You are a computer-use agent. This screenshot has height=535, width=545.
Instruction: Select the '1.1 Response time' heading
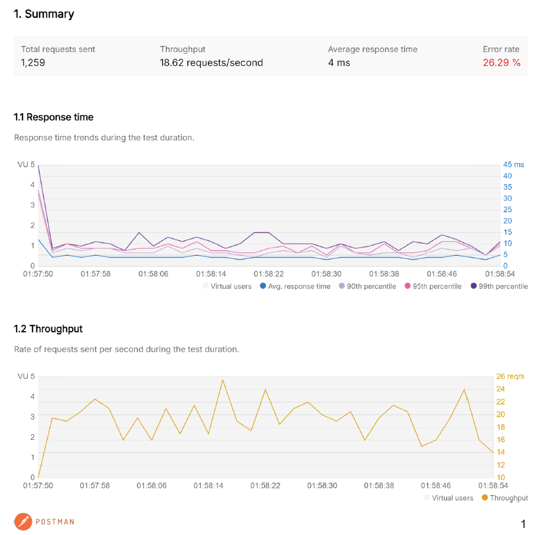[x=54, y=117]
